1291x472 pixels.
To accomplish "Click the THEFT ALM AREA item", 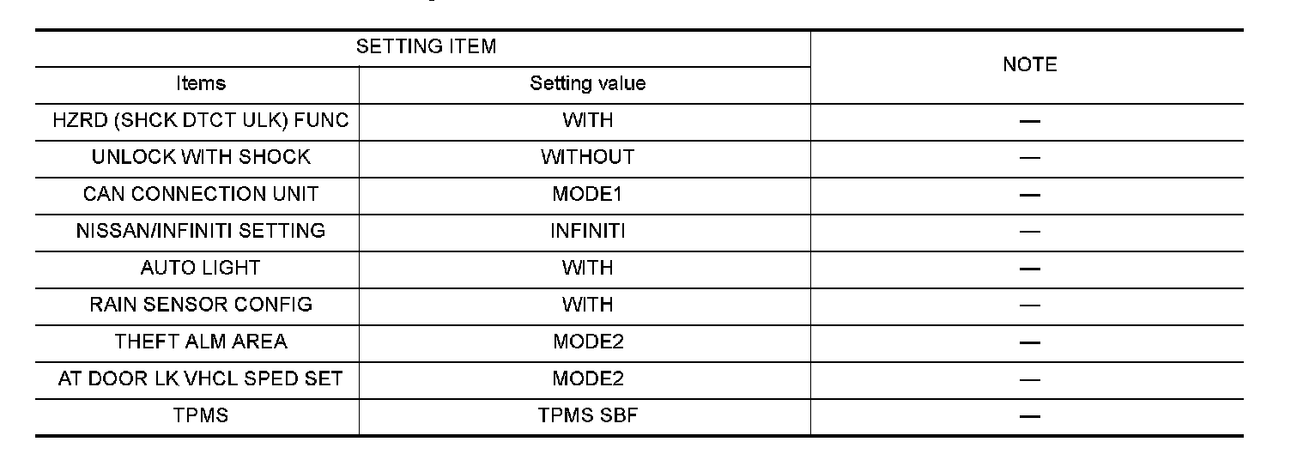I will (201, 342).
